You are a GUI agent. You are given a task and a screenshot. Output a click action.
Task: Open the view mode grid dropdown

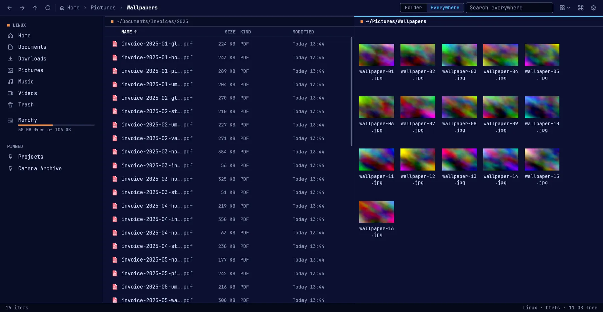565,8
